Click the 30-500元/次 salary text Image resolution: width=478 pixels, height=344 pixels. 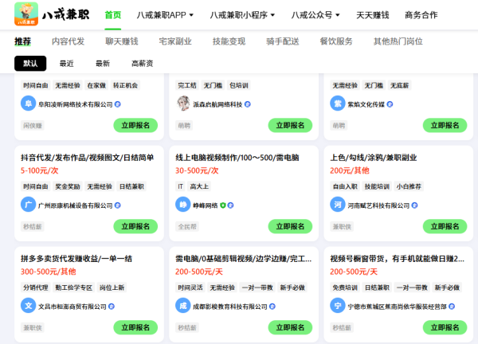click(x=197, y=170)
